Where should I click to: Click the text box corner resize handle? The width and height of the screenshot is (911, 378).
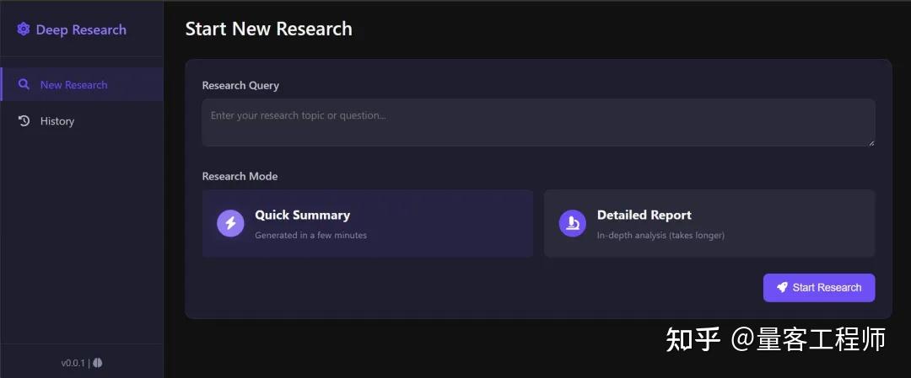[x=871, y=142]
